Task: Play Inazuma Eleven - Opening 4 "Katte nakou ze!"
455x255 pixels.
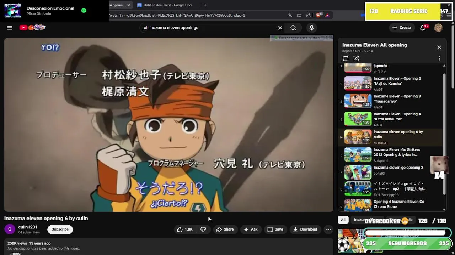Action: click(x=391, y=119)
